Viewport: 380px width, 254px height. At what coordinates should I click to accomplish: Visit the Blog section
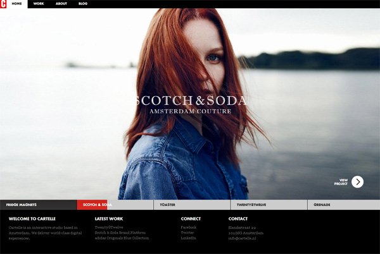point(83,4)
